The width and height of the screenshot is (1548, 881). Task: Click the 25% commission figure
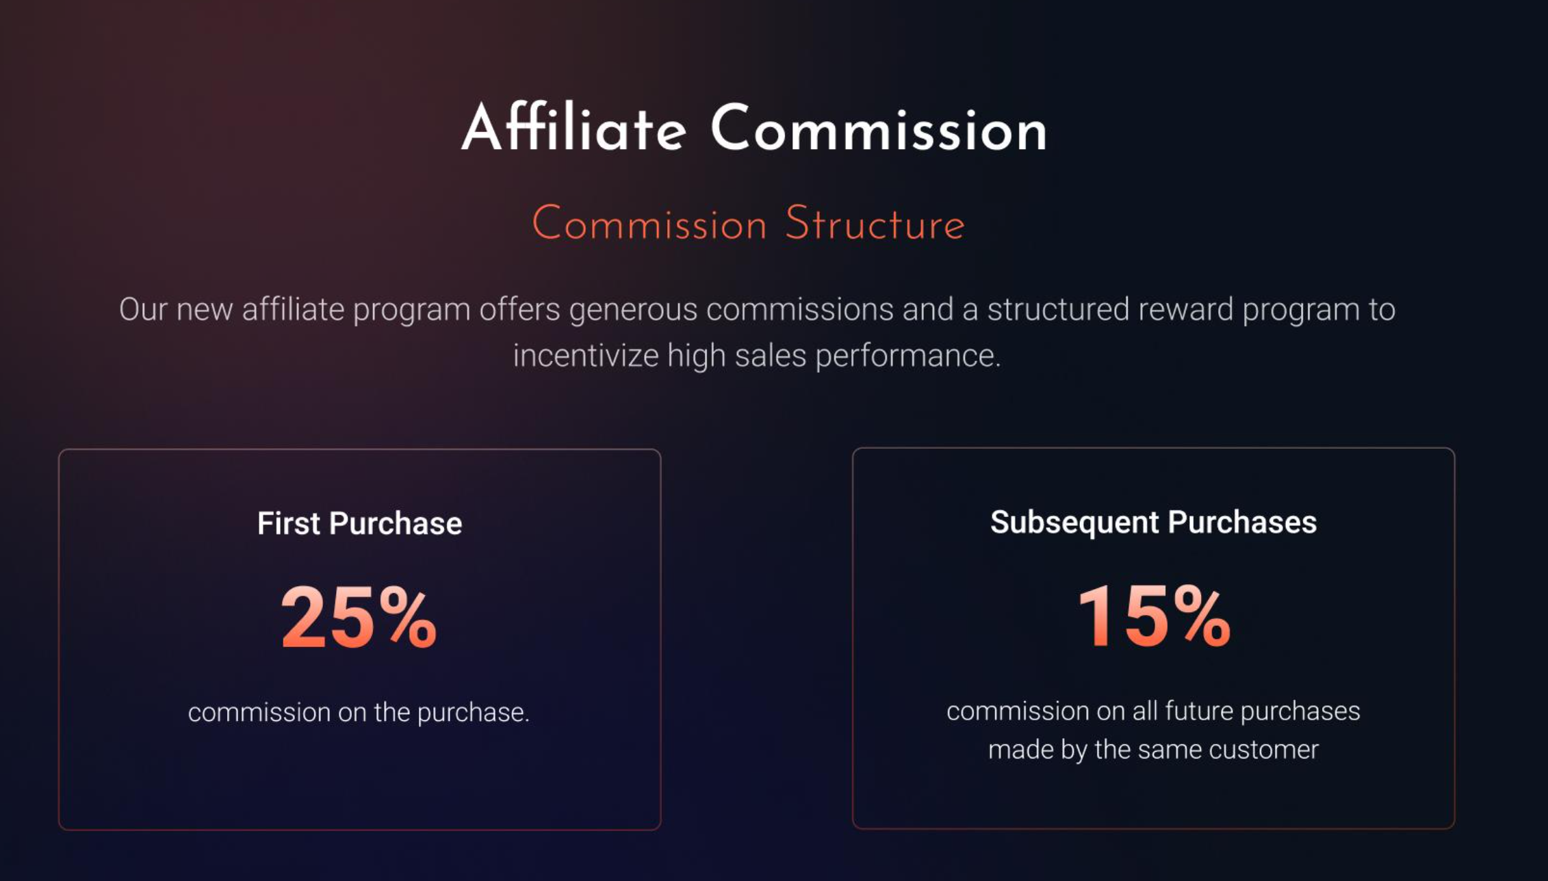pos(359,617)
